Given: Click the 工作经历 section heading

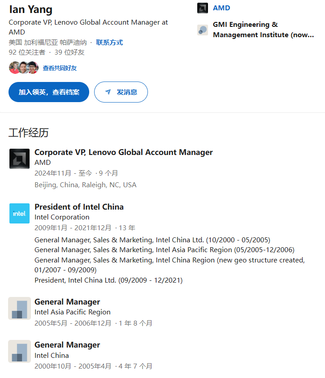Looking at the screenshot, I should pyautogui.click(x=29, y=133).
